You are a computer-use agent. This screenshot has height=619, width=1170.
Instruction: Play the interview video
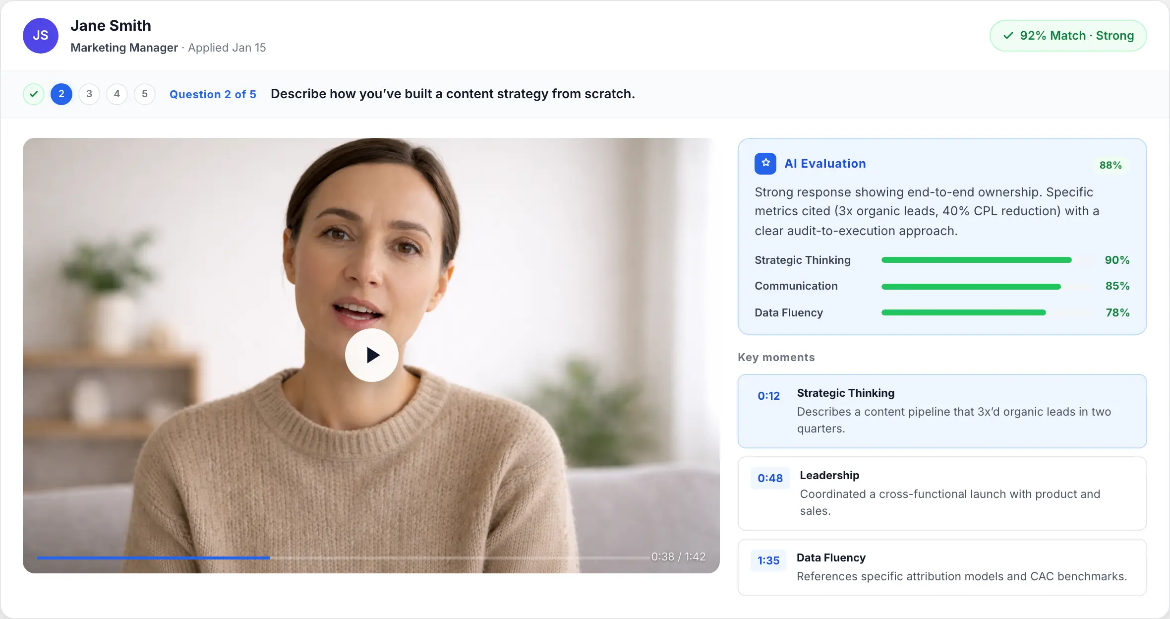pos(371,355)
